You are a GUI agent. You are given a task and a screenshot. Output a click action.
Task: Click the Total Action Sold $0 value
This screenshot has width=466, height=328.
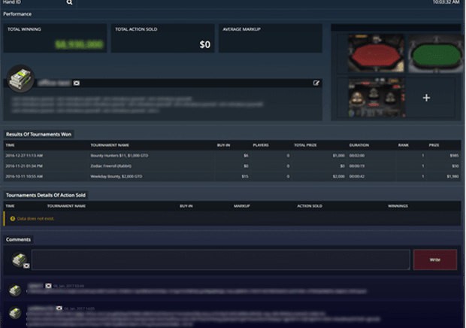[205, 44]
